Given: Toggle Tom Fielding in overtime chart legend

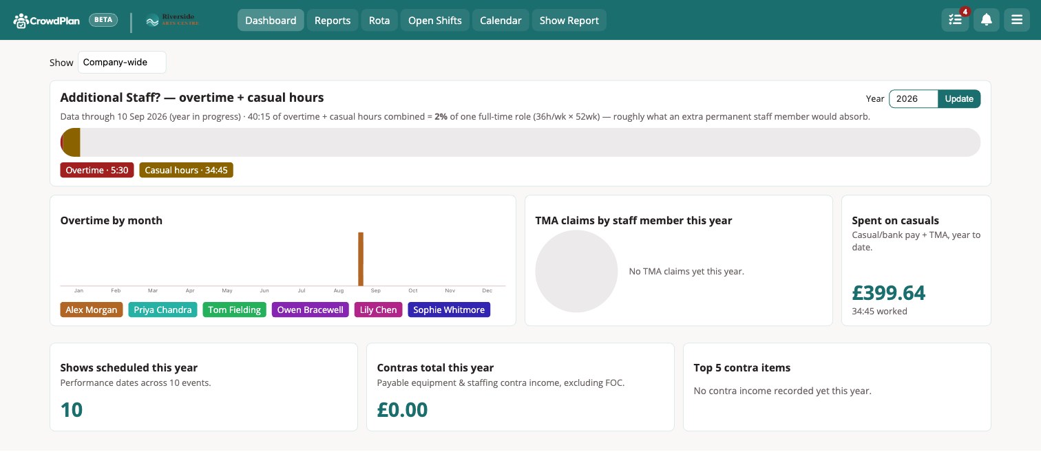Looking at the screenshot, I should (235, 310).
